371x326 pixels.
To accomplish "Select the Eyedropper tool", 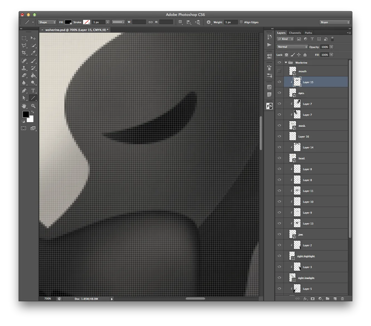I will (33, 53).
